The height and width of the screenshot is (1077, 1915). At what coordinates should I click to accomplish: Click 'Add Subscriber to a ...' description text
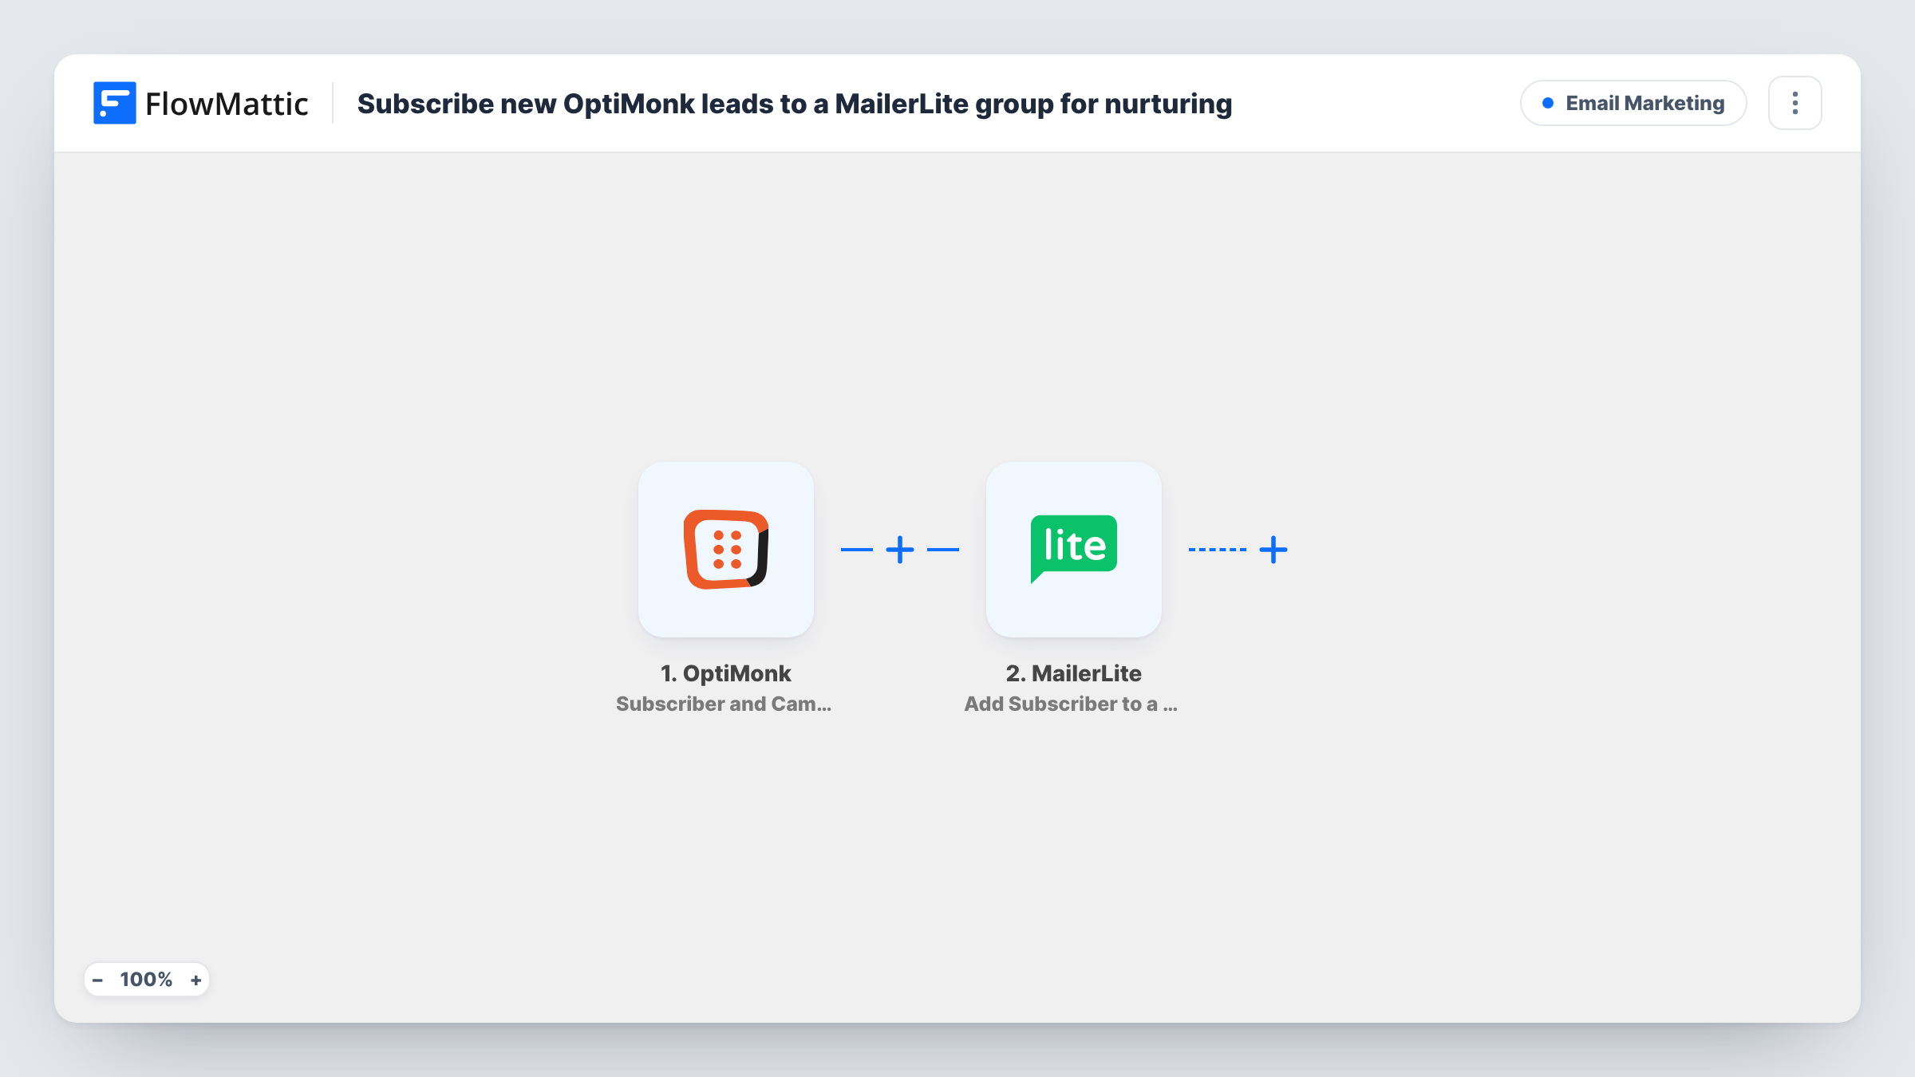click(x=1071, y=704)
